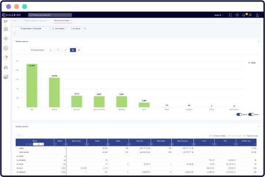Open the date range picker

[31, 29]
